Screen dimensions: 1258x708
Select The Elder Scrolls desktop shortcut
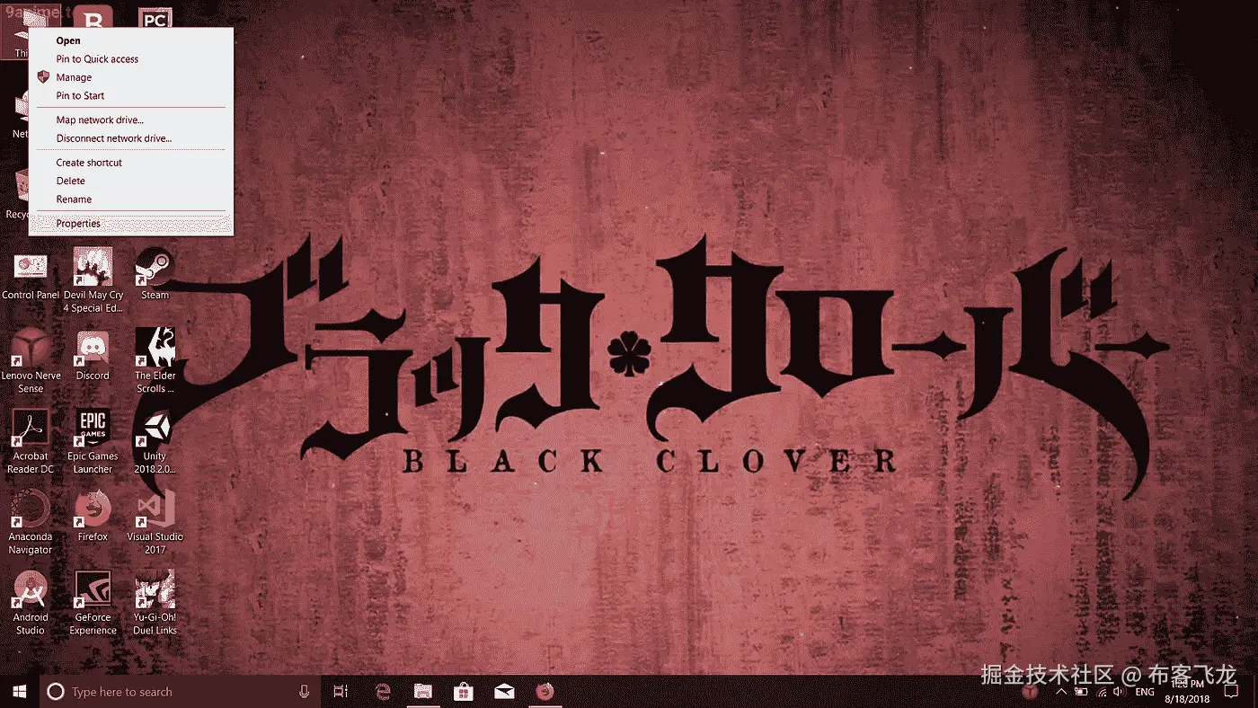[x=155, y=360]
